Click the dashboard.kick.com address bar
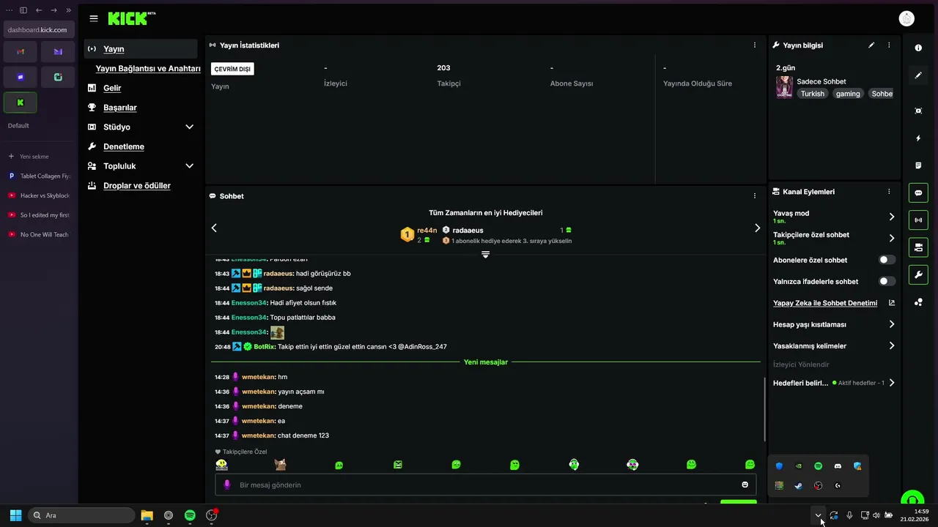 click(x=39, y=30)
